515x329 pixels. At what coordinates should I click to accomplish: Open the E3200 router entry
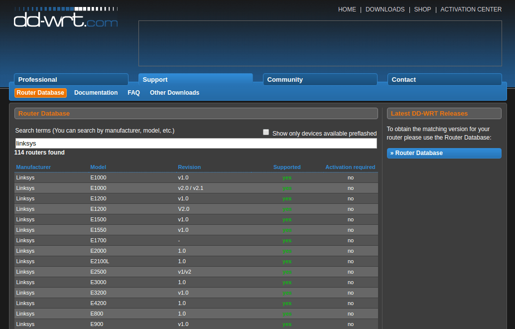[x=196, y=293]
